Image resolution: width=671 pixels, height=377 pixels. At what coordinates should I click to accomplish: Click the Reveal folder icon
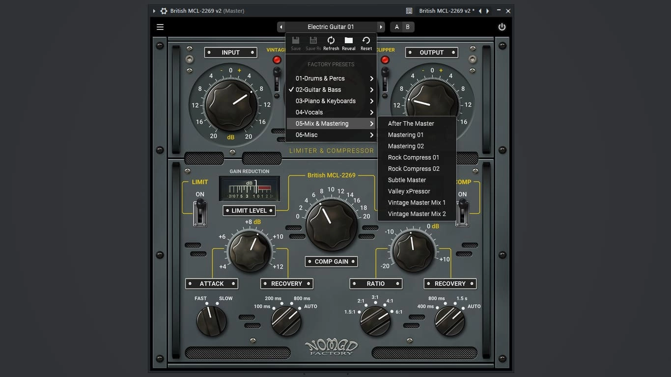pos(349,43)
